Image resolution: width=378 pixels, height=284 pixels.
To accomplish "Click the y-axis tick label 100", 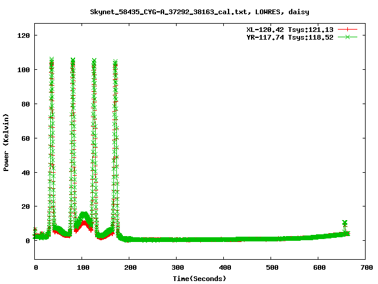I will [24, 70].
